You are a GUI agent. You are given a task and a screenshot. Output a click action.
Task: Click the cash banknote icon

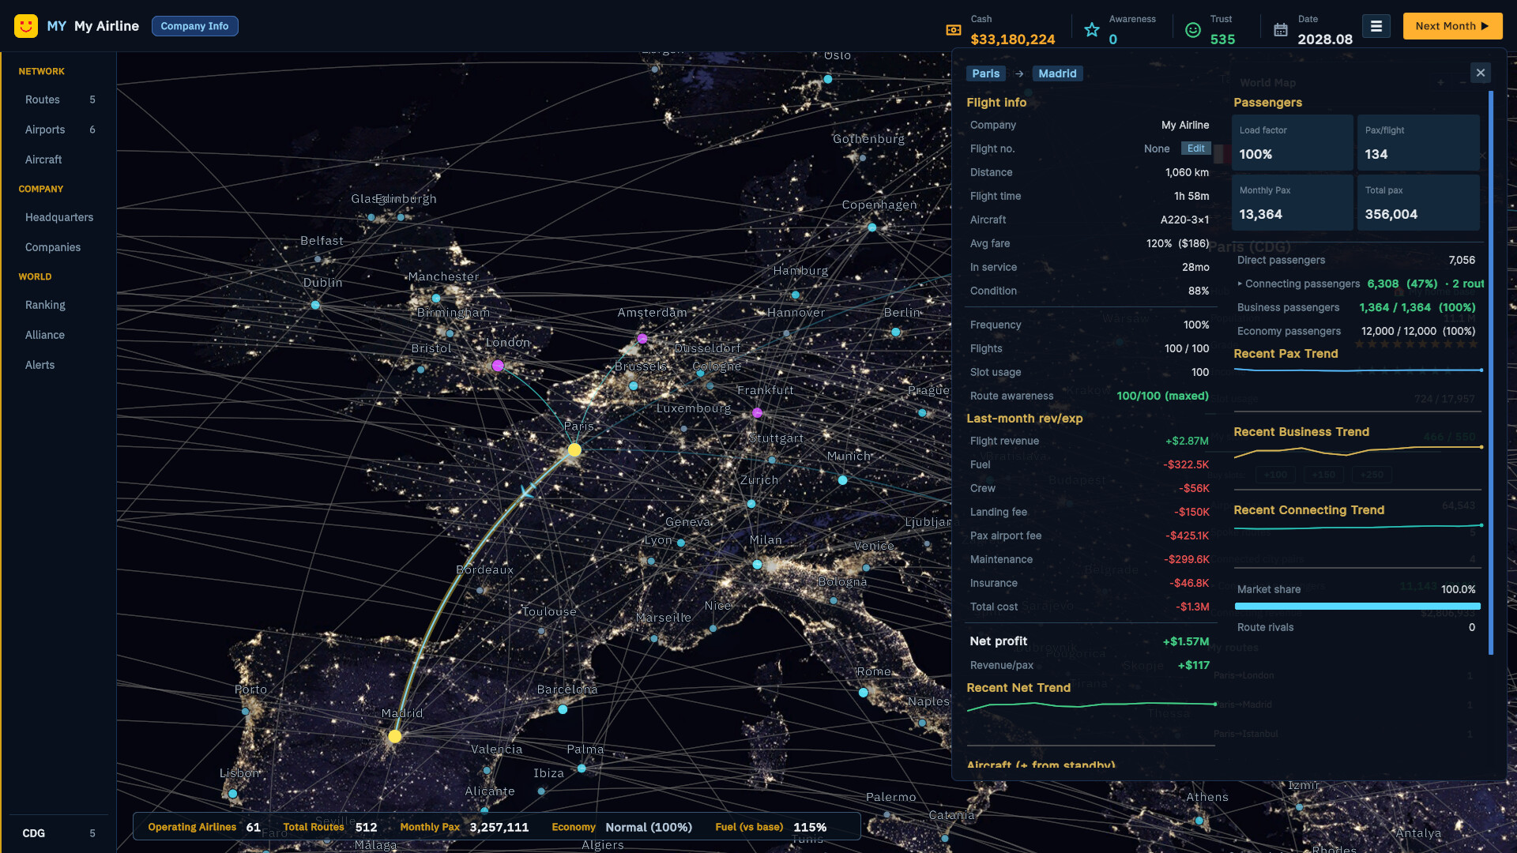click(x=954, y=30)
